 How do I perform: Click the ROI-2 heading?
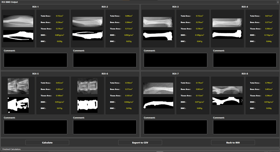pos(105,7)
